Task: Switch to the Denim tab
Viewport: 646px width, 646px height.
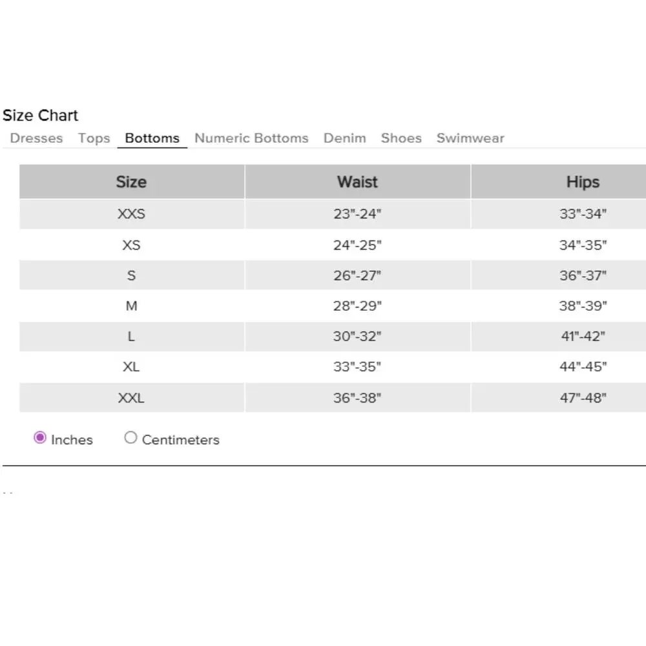Action: point(344,138)
